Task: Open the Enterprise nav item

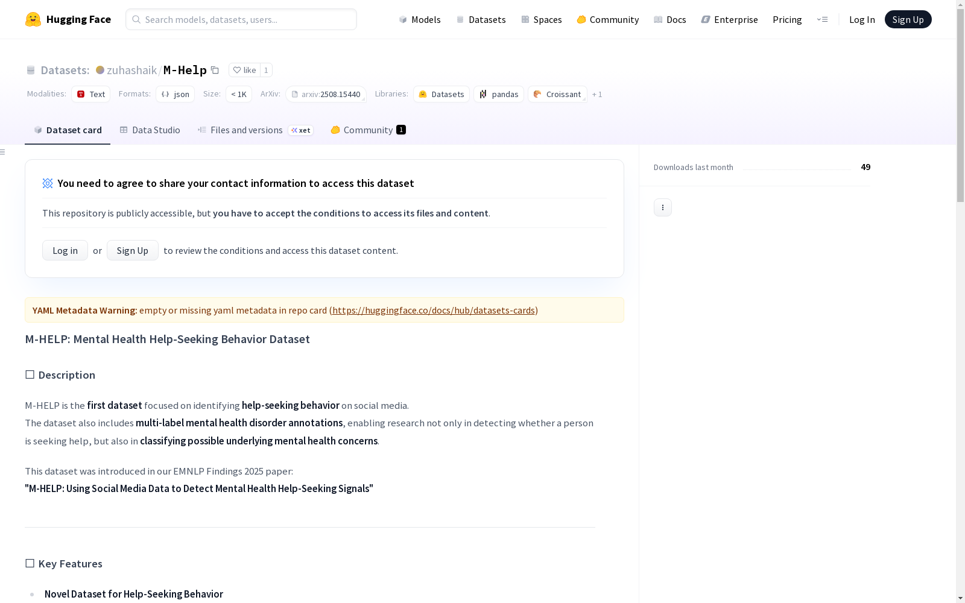Action: (x=730, y=19)
